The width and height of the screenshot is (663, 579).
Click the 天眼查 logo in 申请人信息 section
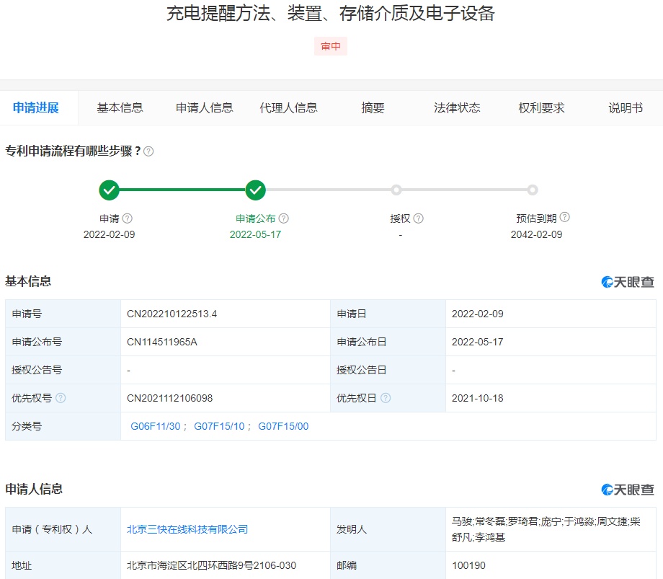(x=628, y=490)
